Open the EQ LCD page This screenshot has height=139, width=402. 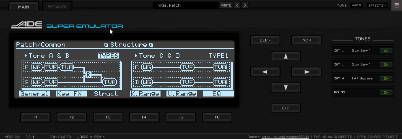click(x=218, y=94)
